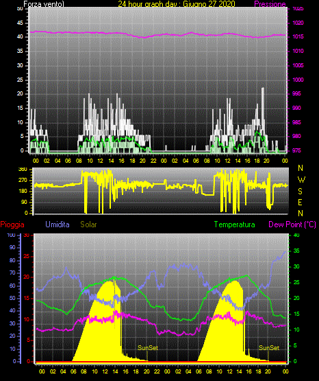Click the '24 hour graph day : Giugno 27 2020' title
Screen dimensions: 319x381
177,4
